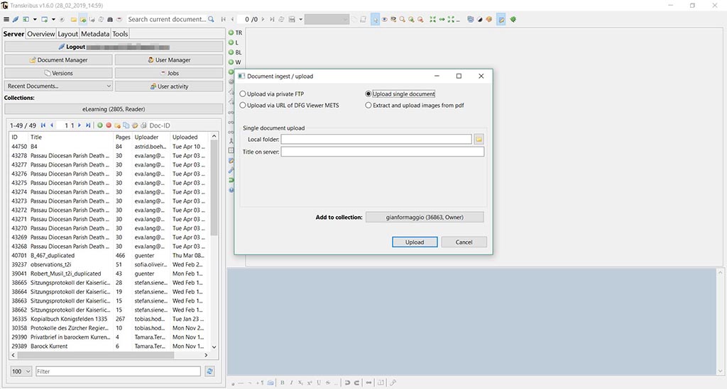Click red delete document icon
727x389 pixels.
(109, 125)
